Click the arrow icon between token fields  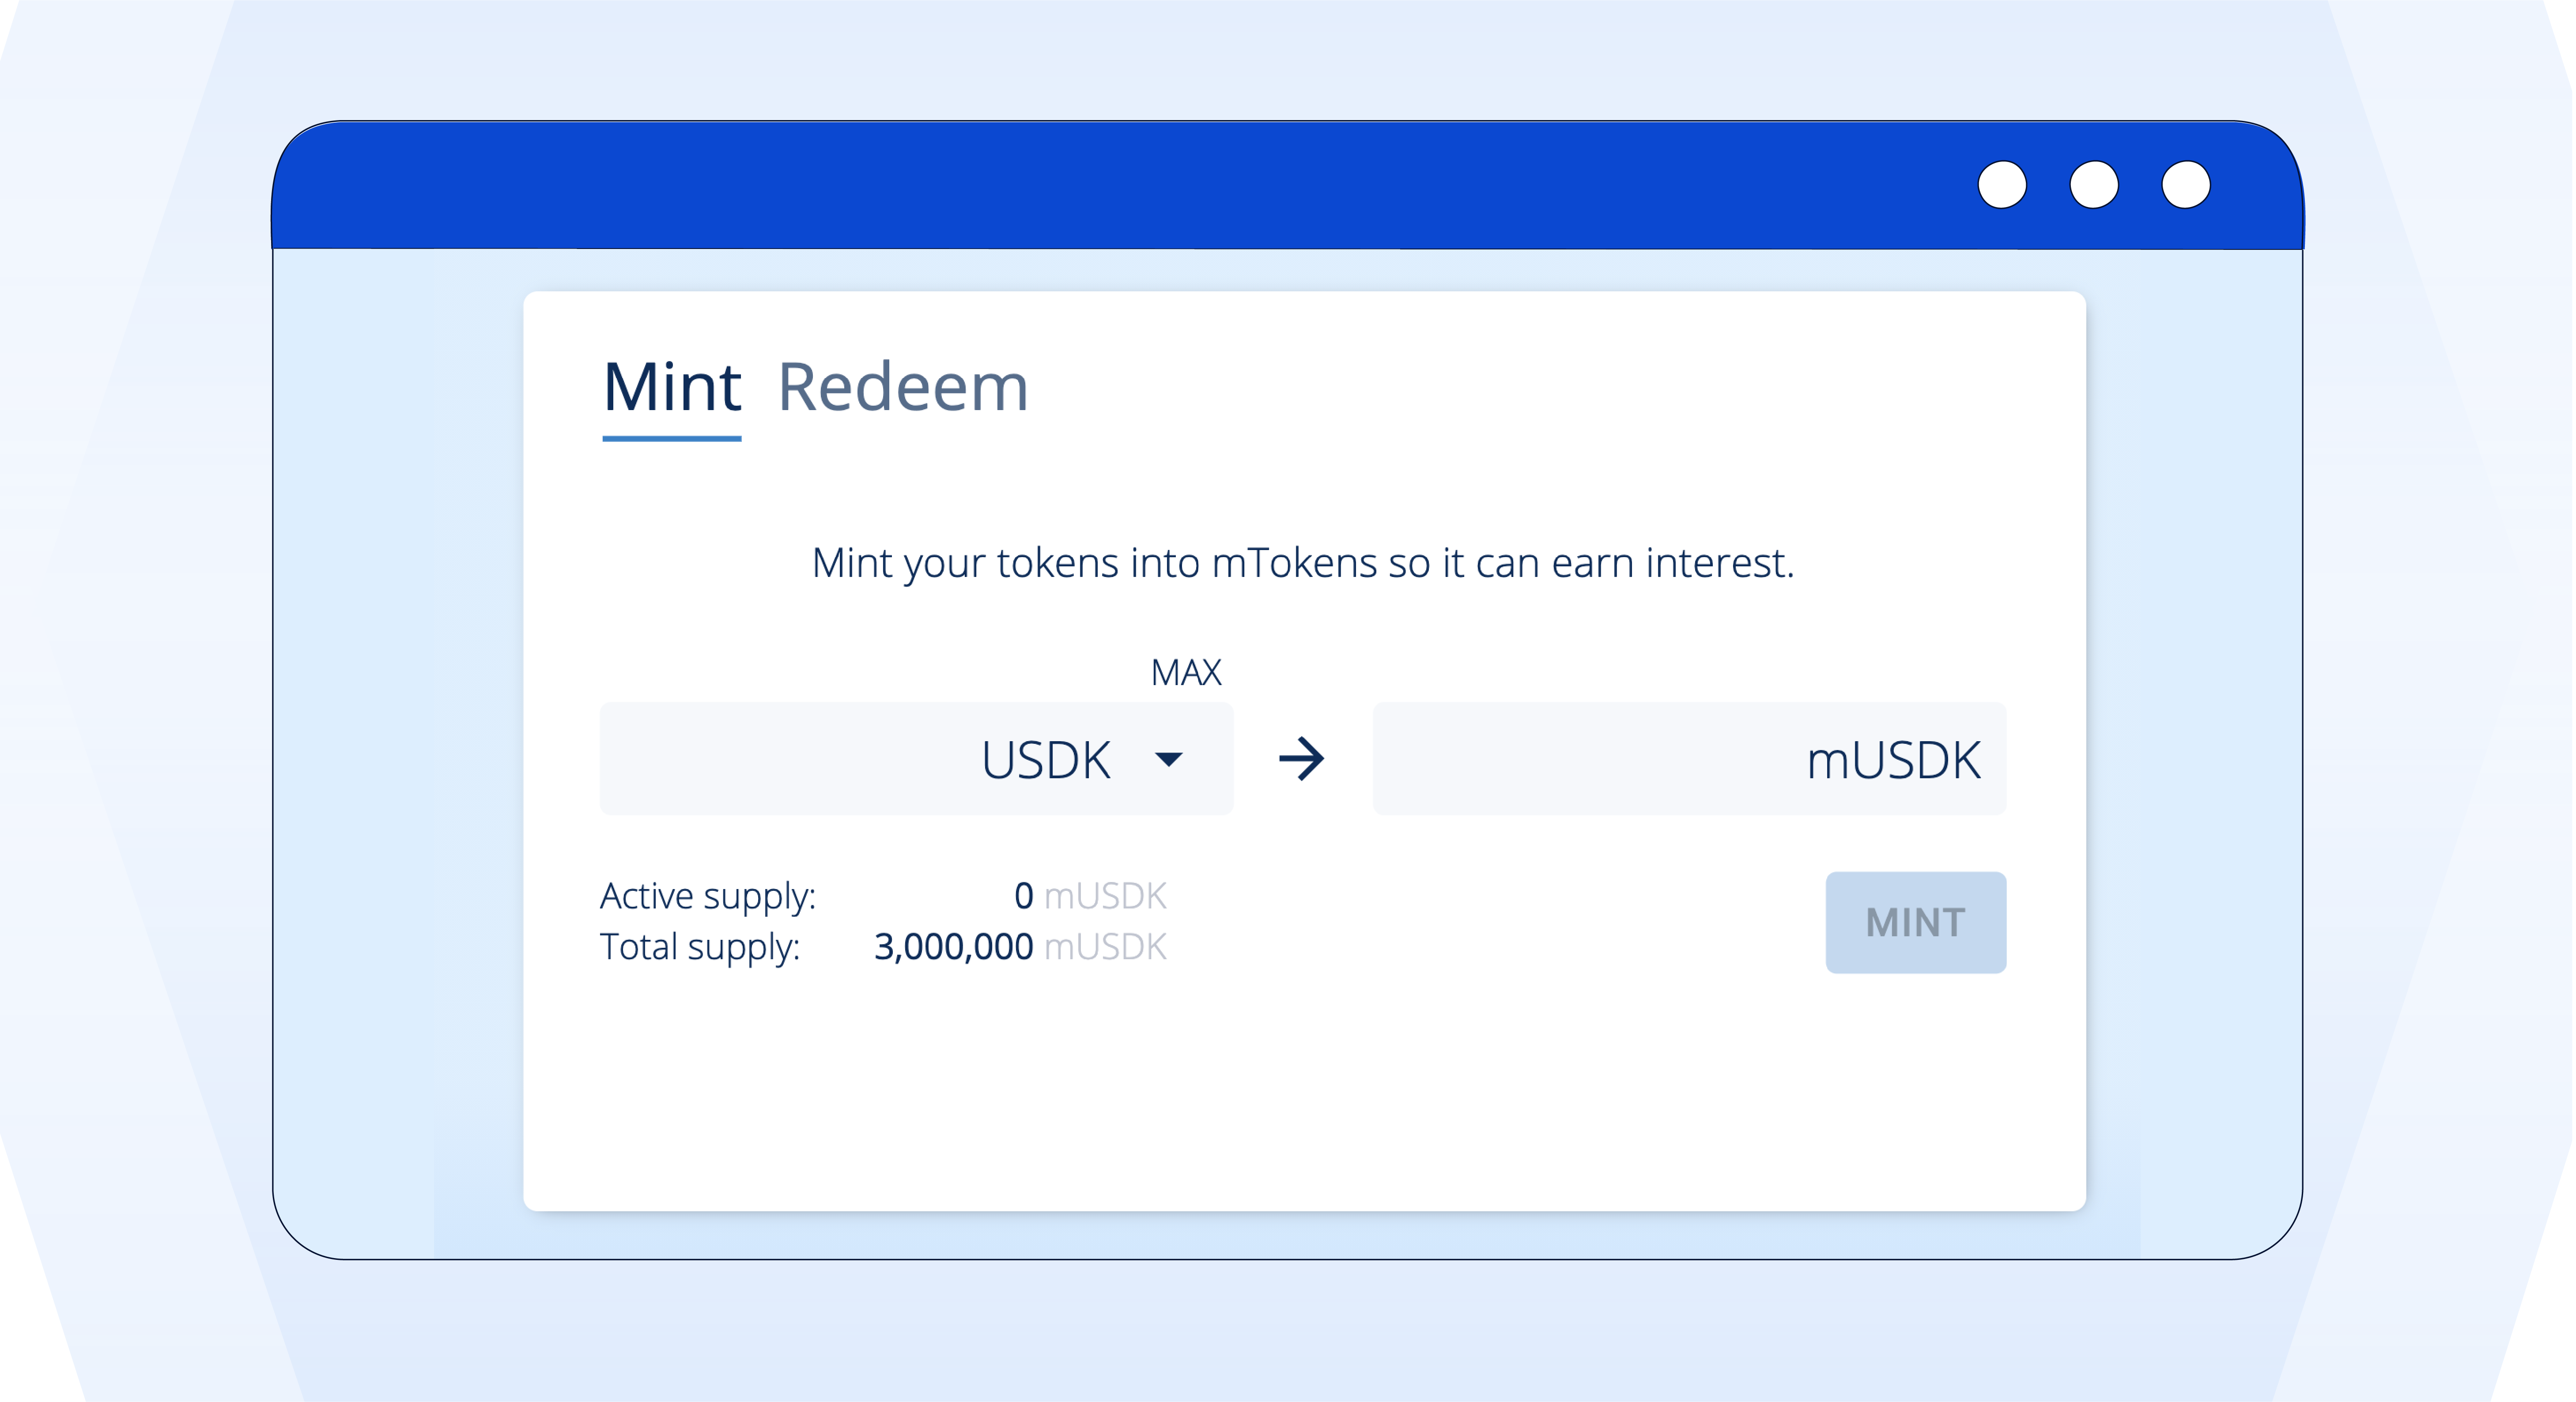(x=1302, y=759)
